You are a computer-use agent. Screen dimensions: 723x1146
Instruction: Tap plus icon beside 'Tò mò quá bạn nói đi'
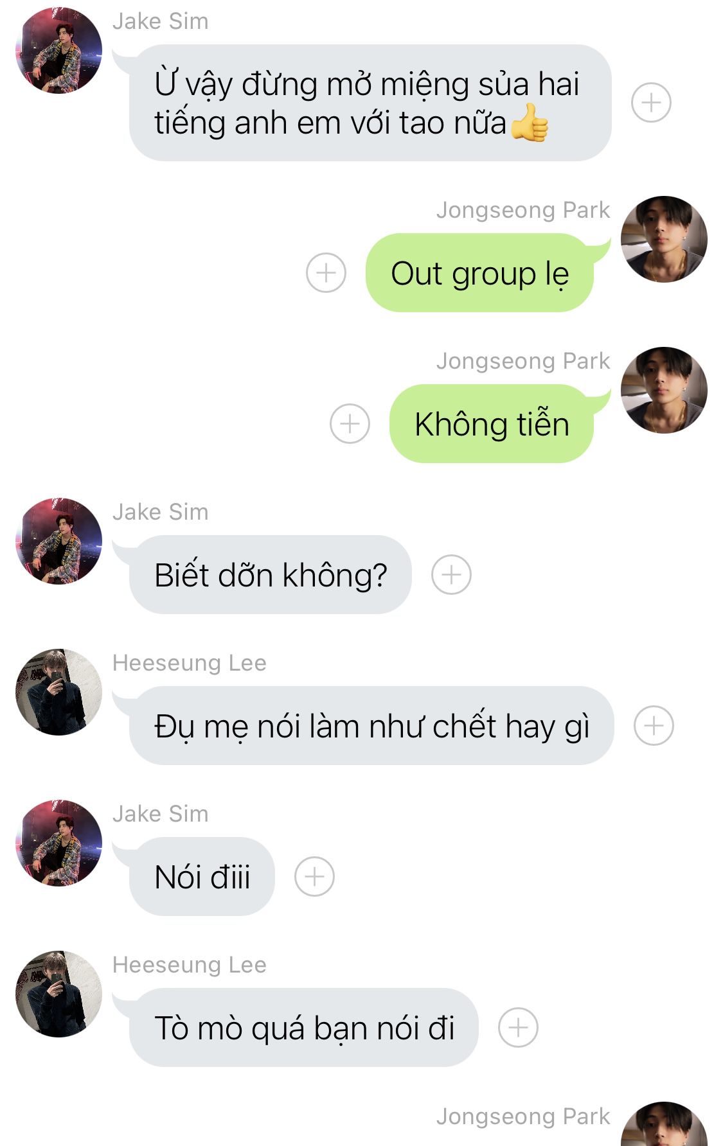[518, 1028]
